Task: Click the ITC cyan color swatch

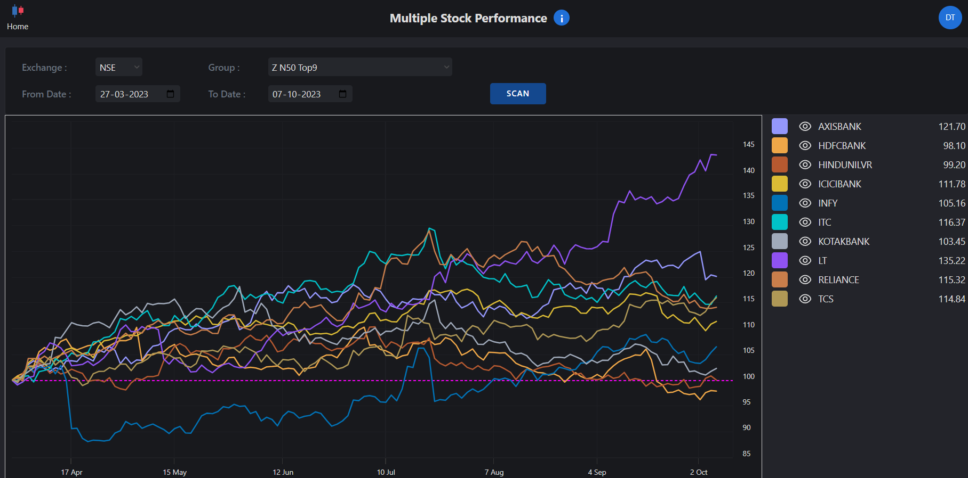Action: (x=780, y=222)
